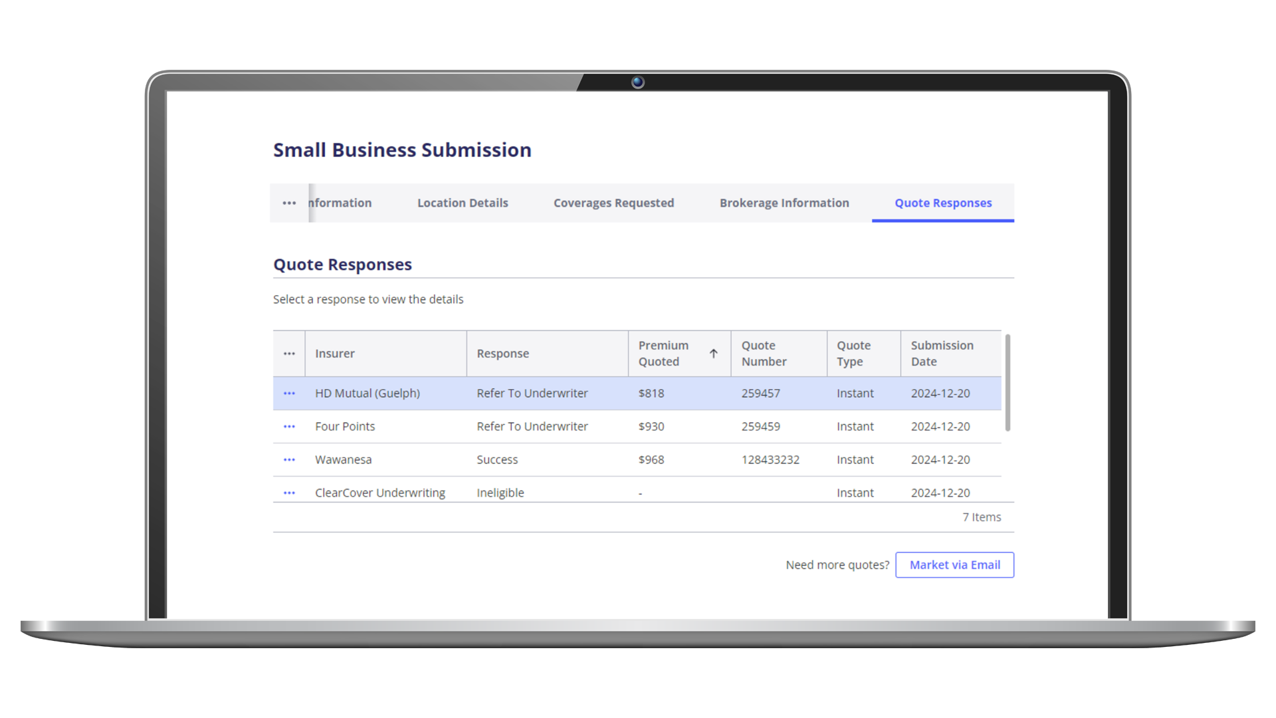This screenshot has height=718, width=1276.
Task: Select the Quote Responses tab
Action: 942,203
